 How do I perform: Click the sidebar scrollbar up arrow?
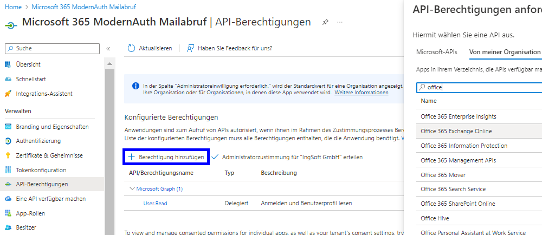coord(109,64)
